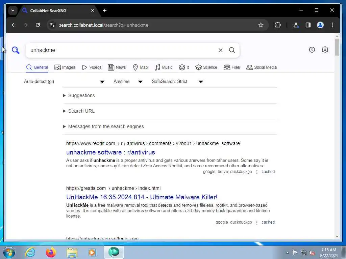346x259 pixels.
Task: Open the tab search dropdown
Action: [x=13, y=10]
